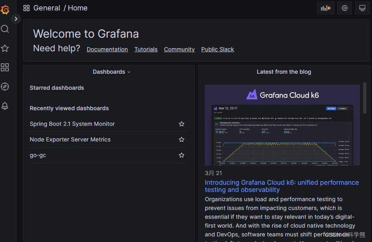Open the Explore compass icon
This screenshot has height=242, width=372.
tap(5, 87)
